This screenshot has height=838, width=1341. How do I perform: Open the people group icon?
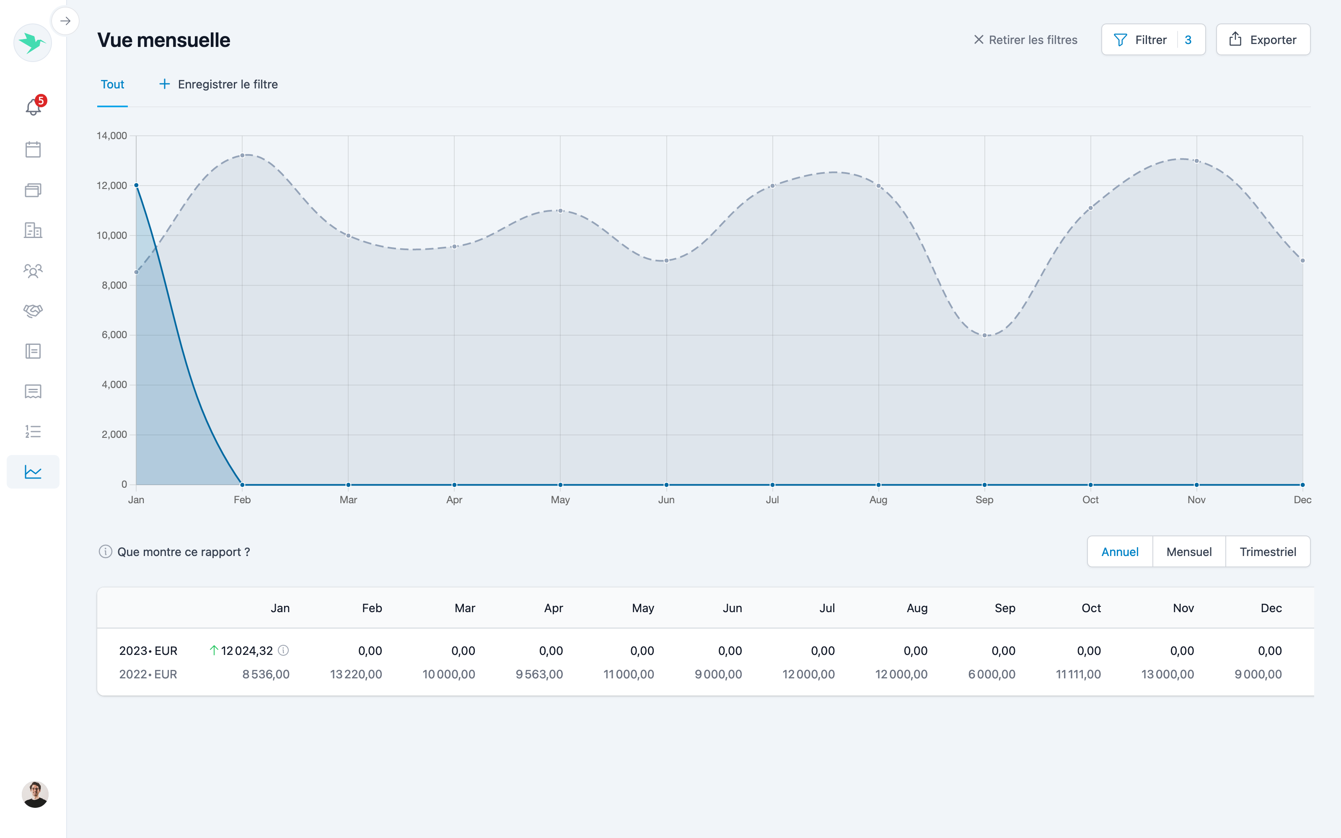pyautogui.click(x=33, y=271)
